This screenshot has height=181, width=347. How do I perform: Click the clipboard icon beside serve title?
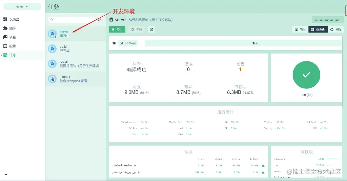tap(111, 20)
